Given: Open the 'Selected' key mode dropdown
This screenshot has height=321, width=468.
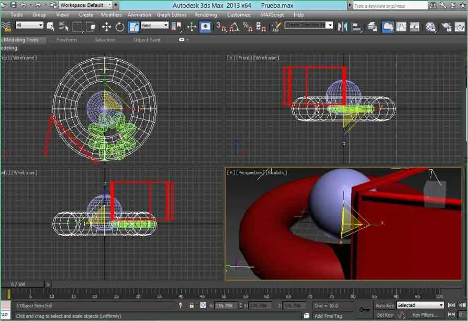Looking at the screenshot, I should (420, 305).
